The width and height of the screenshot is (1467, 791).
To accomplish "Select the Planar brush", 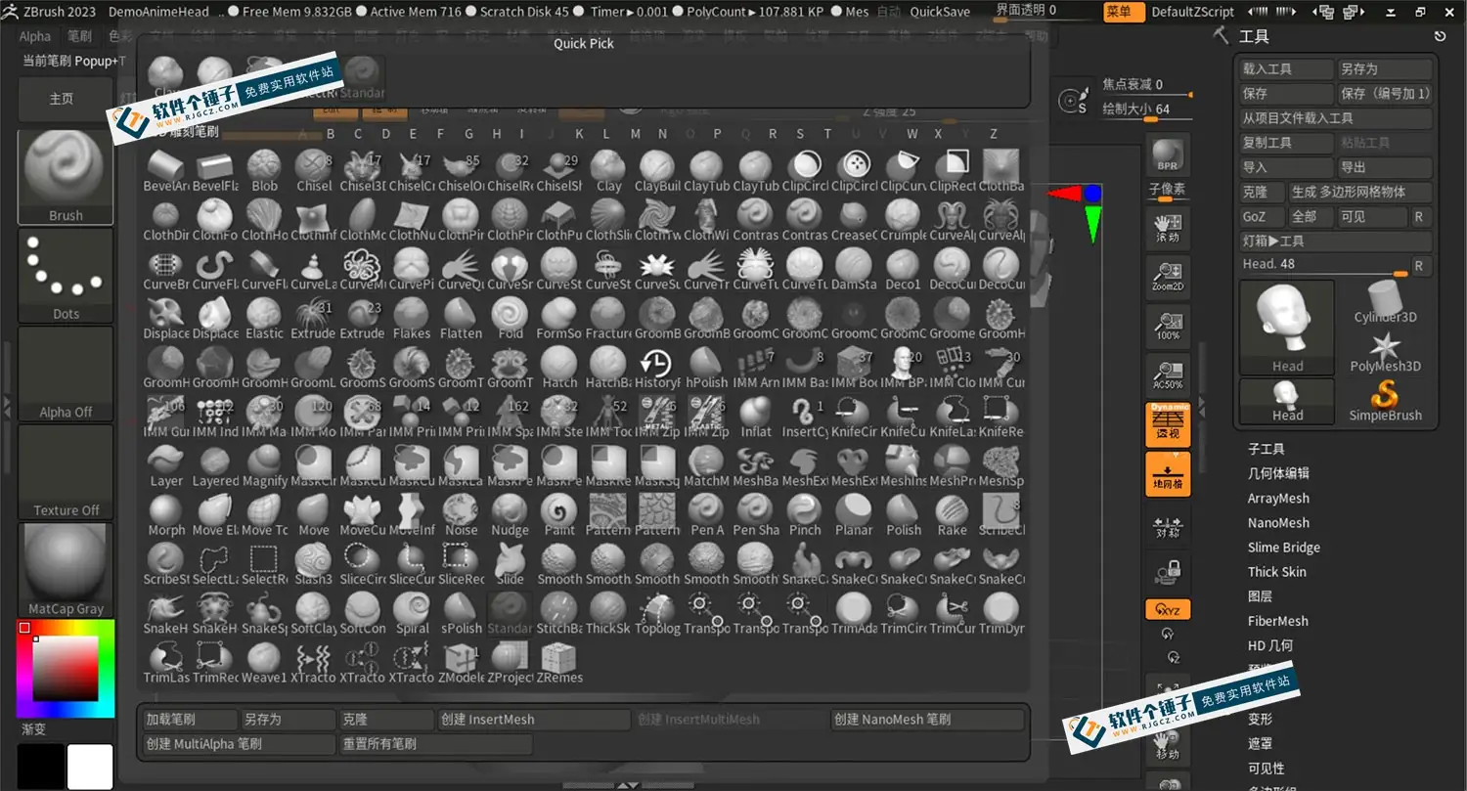I will point(854,515).
